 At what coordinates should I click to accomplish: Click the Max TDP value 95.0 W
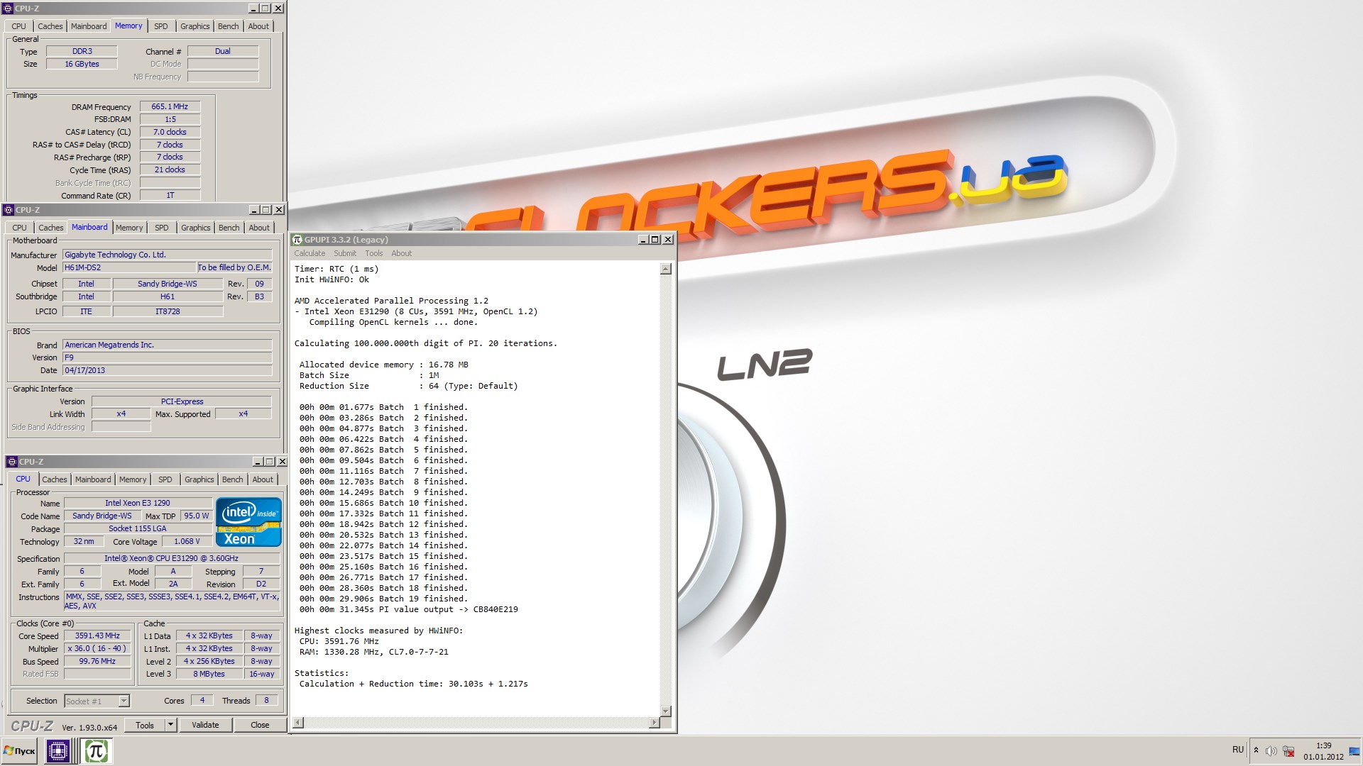tap(197, 516)
